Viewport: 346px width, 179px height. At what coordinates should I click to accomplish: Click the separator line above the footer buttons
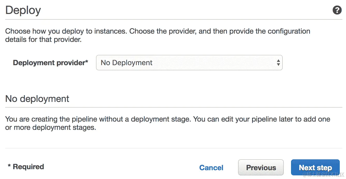click(x=174, y=148)
